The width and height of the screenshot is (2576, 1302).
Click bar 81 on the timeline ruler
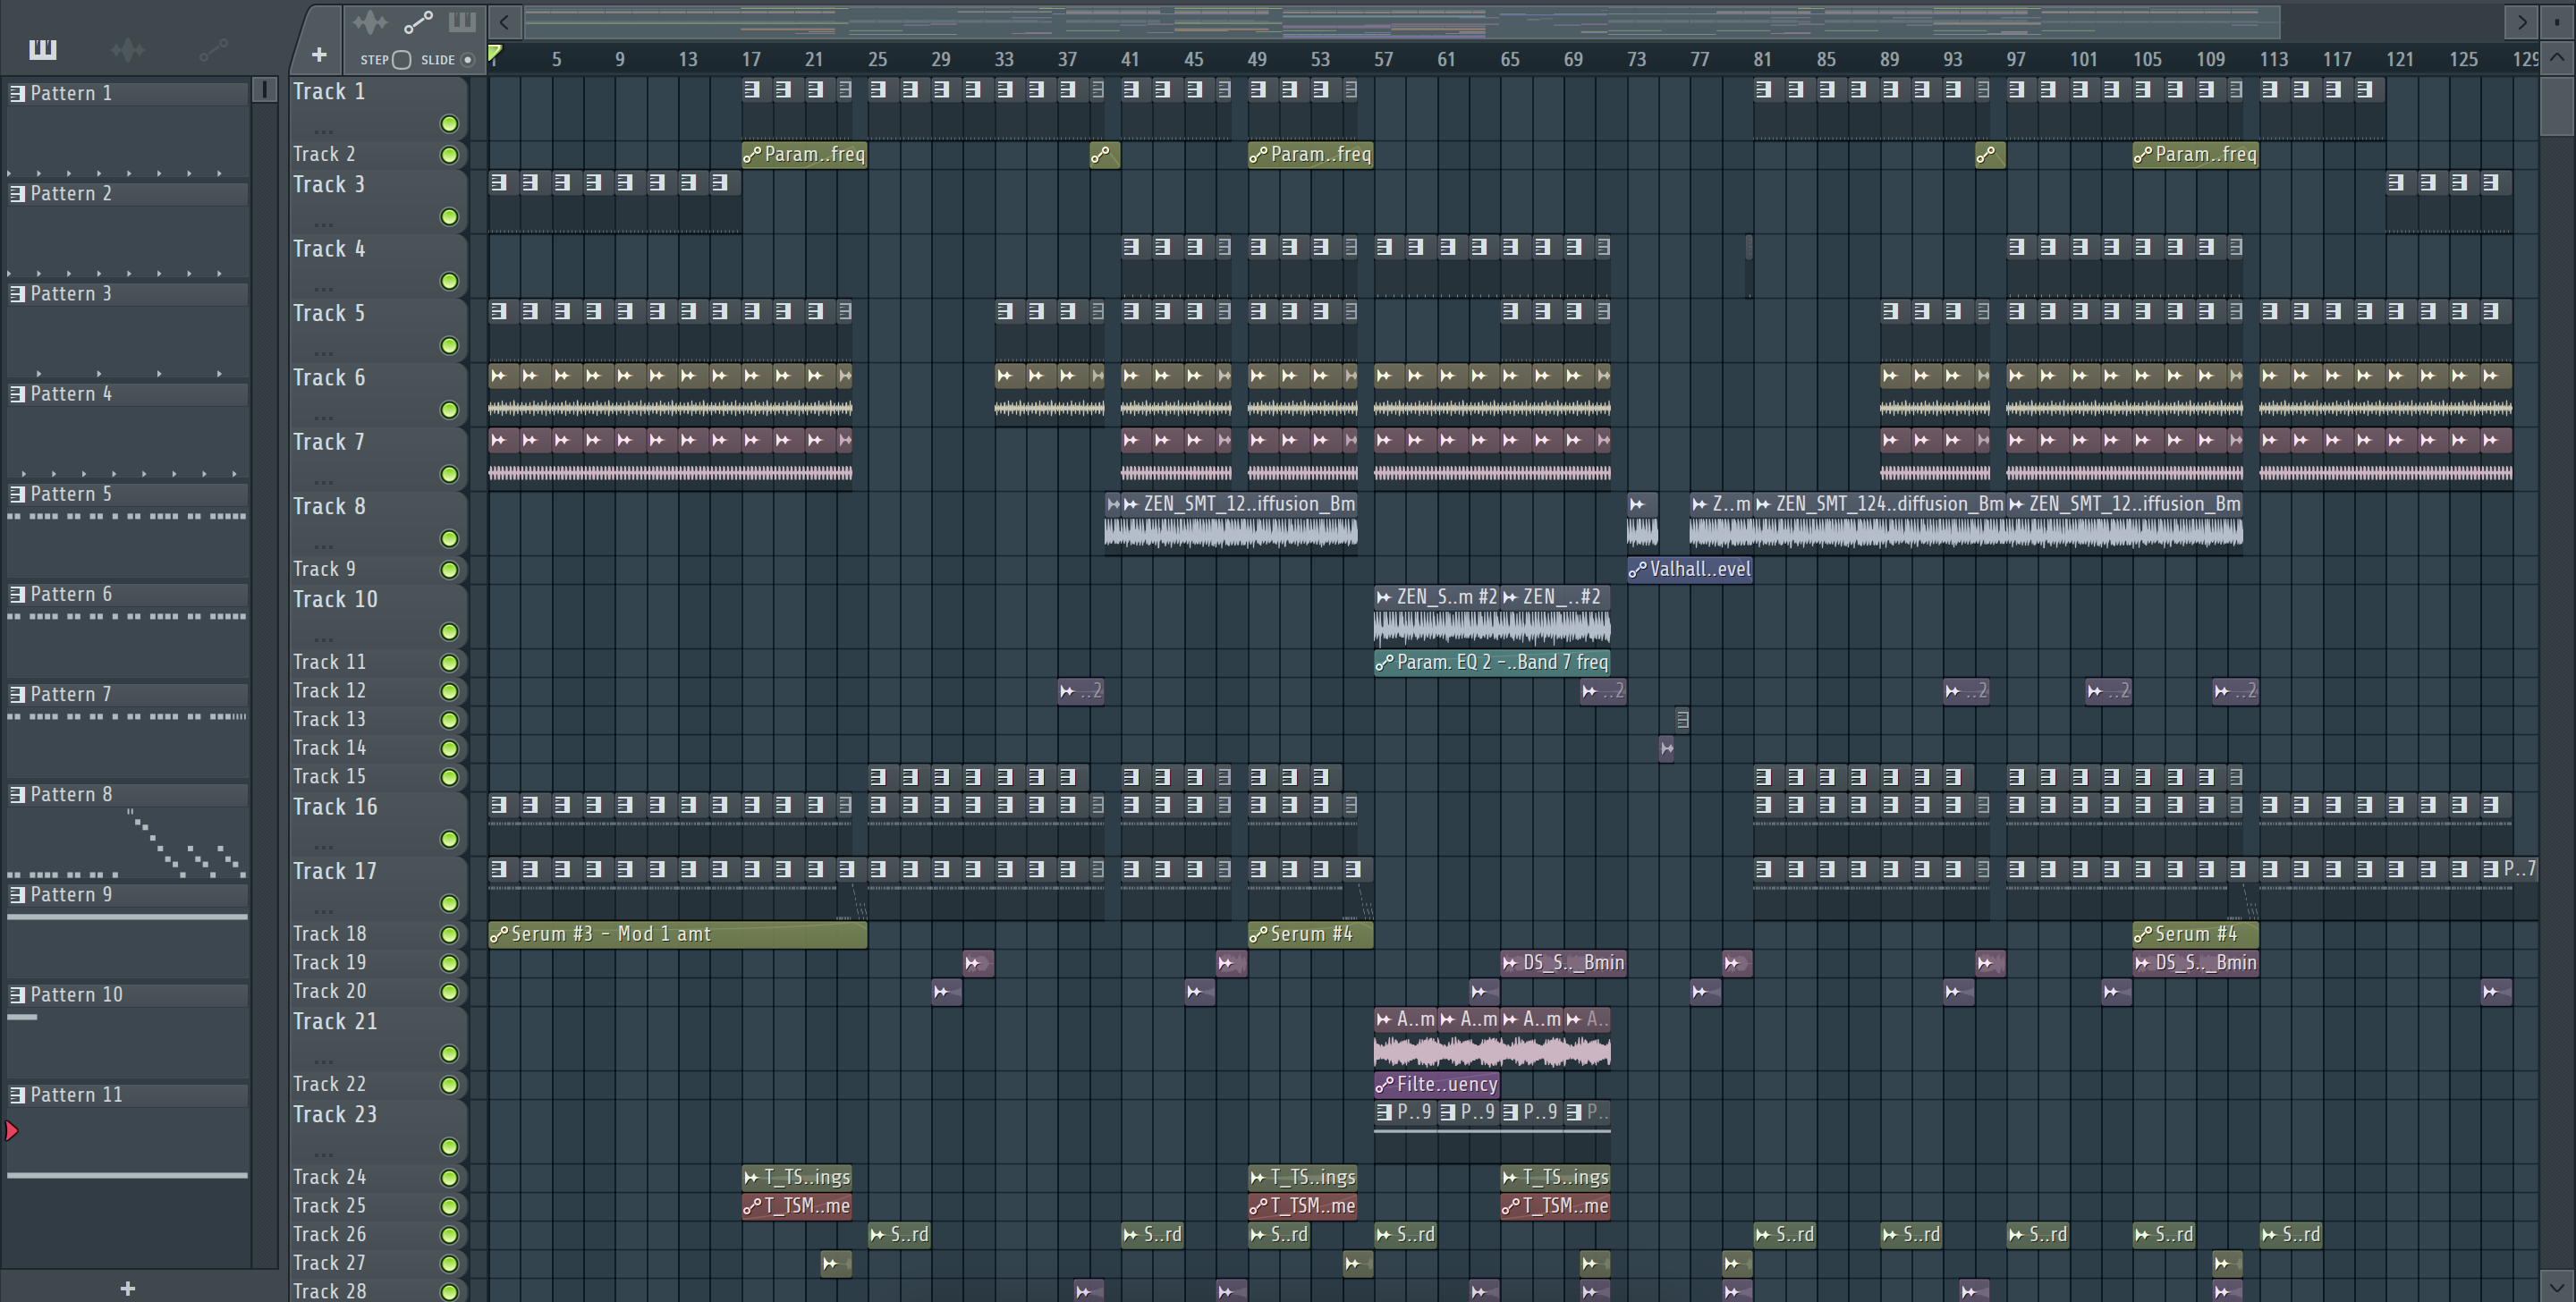pyautogui.click(x=1763, y=59)
